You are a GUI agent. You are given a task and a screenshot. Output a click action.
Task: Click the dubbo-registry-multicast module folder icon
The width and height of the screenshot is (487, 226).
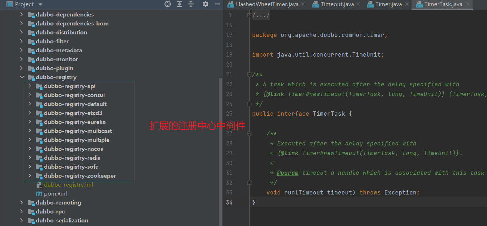tap(39, 131)
